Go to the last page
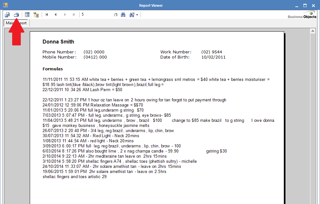Screen dimensions: 320x204 click(x=74, y=15)
